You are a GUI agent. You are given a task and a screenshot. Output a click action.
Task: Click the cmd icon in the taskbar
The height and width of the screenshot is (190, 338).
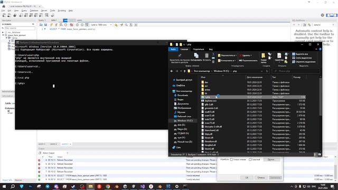[185, 186]
